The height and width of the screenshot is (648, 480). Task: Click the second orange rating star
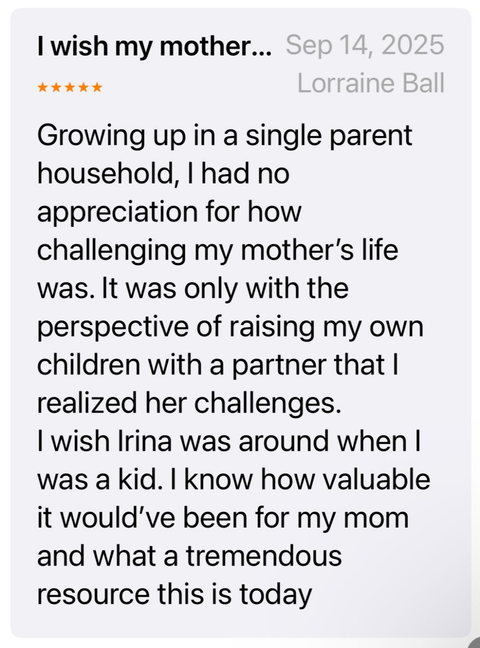(x=56, y=87)
